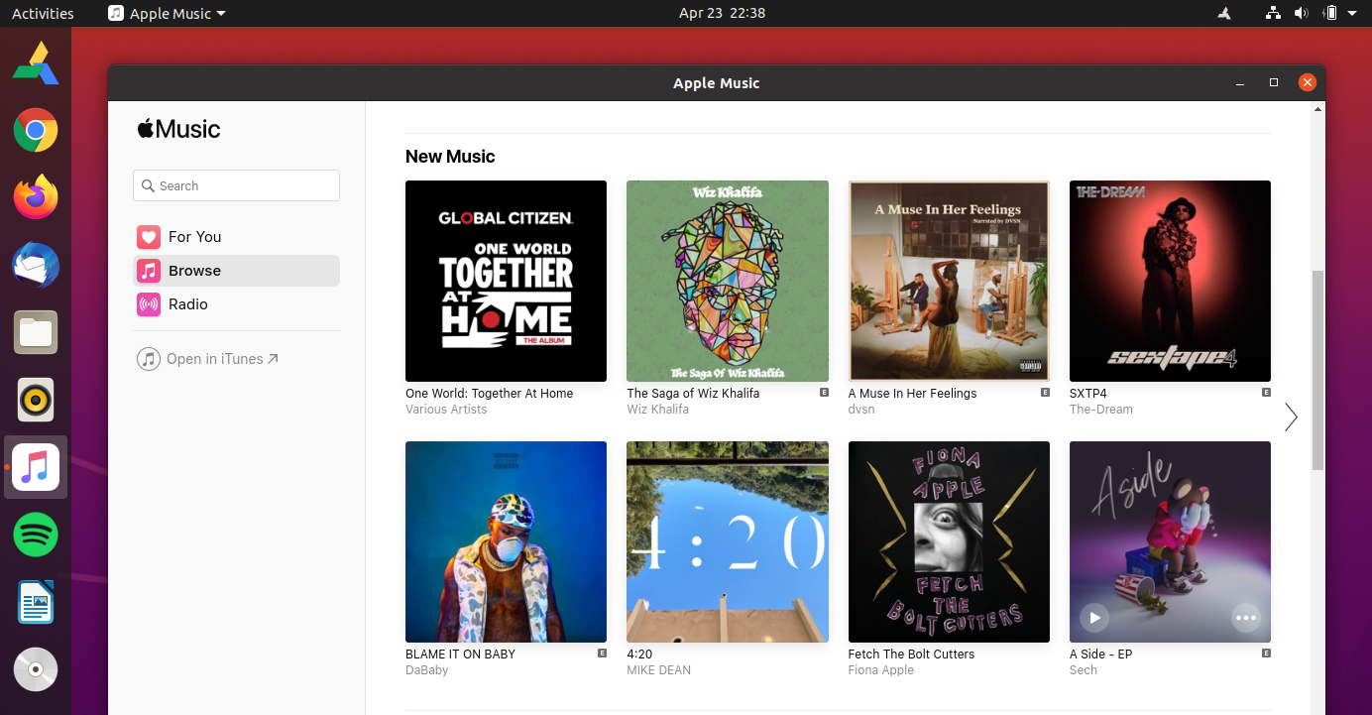
Task: Open clock and calendar menu
Action: [x=722, y=13]
